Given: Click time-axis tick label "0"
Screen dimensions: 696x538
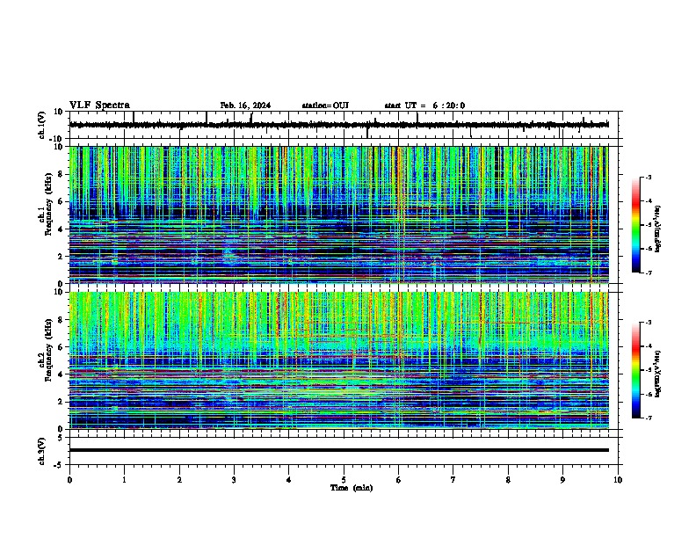Looking at the screenshot, I should [x=69, y=480].
